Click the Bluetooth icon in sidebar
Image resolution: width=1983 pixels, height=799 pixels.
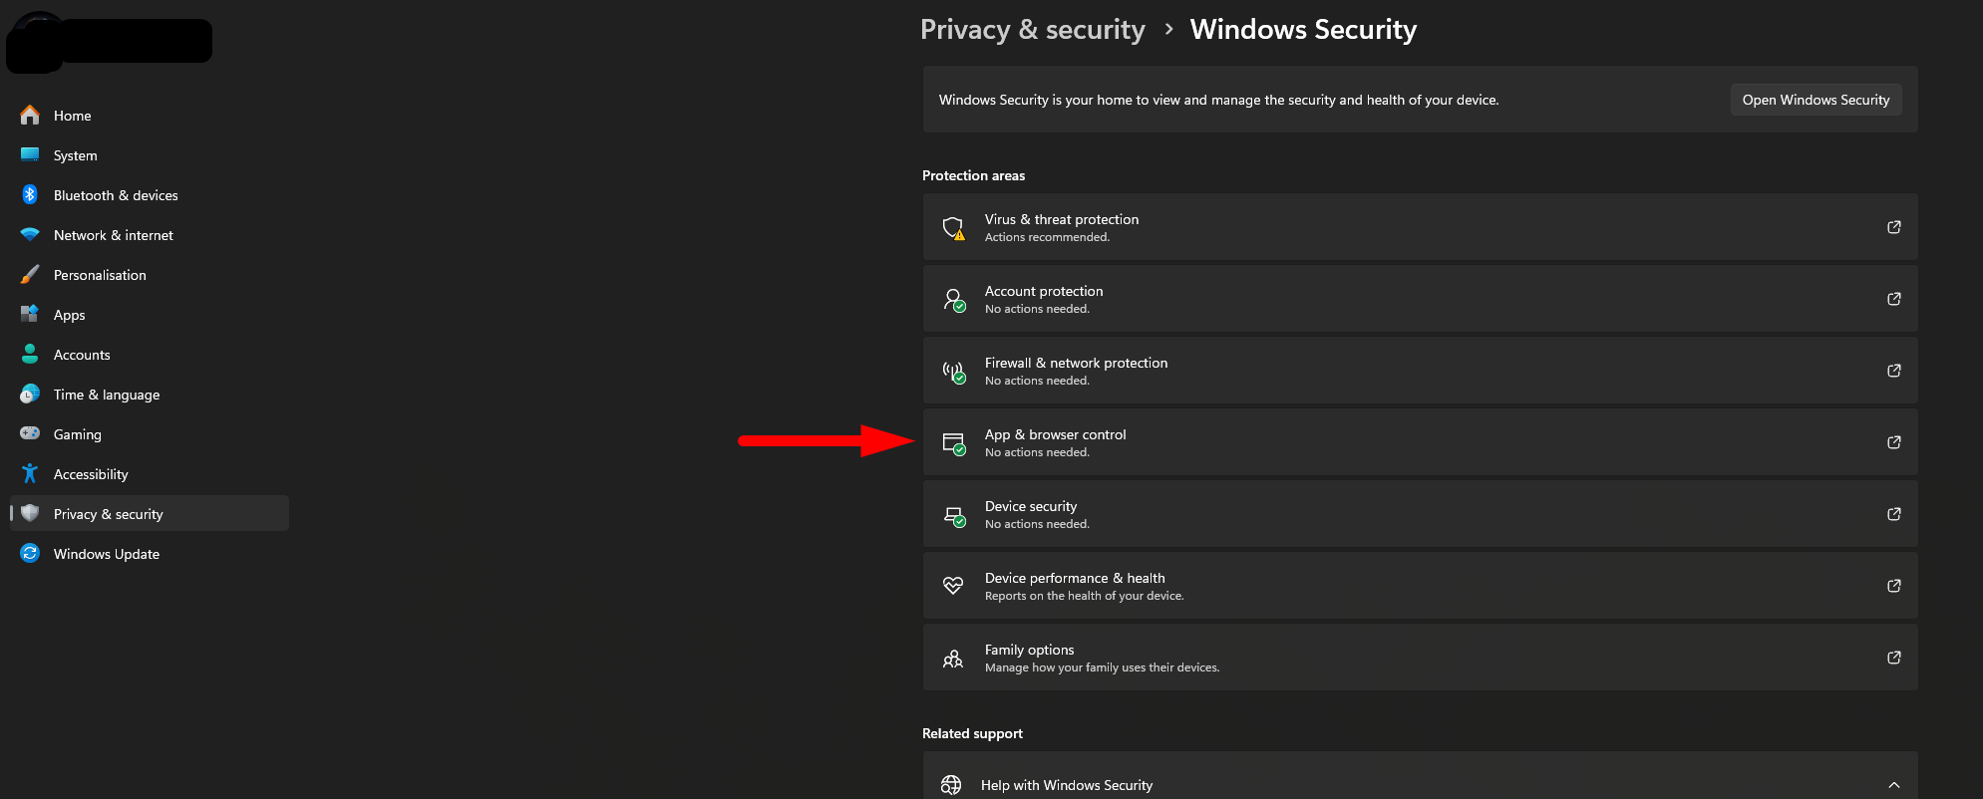tap(30, 194)
